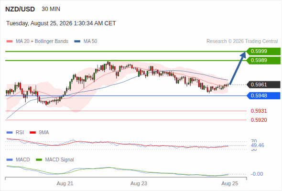This screenshot has height=191, width=282.
Task: Click the Aug 23 date axis label
Action: tap(139, 183)
